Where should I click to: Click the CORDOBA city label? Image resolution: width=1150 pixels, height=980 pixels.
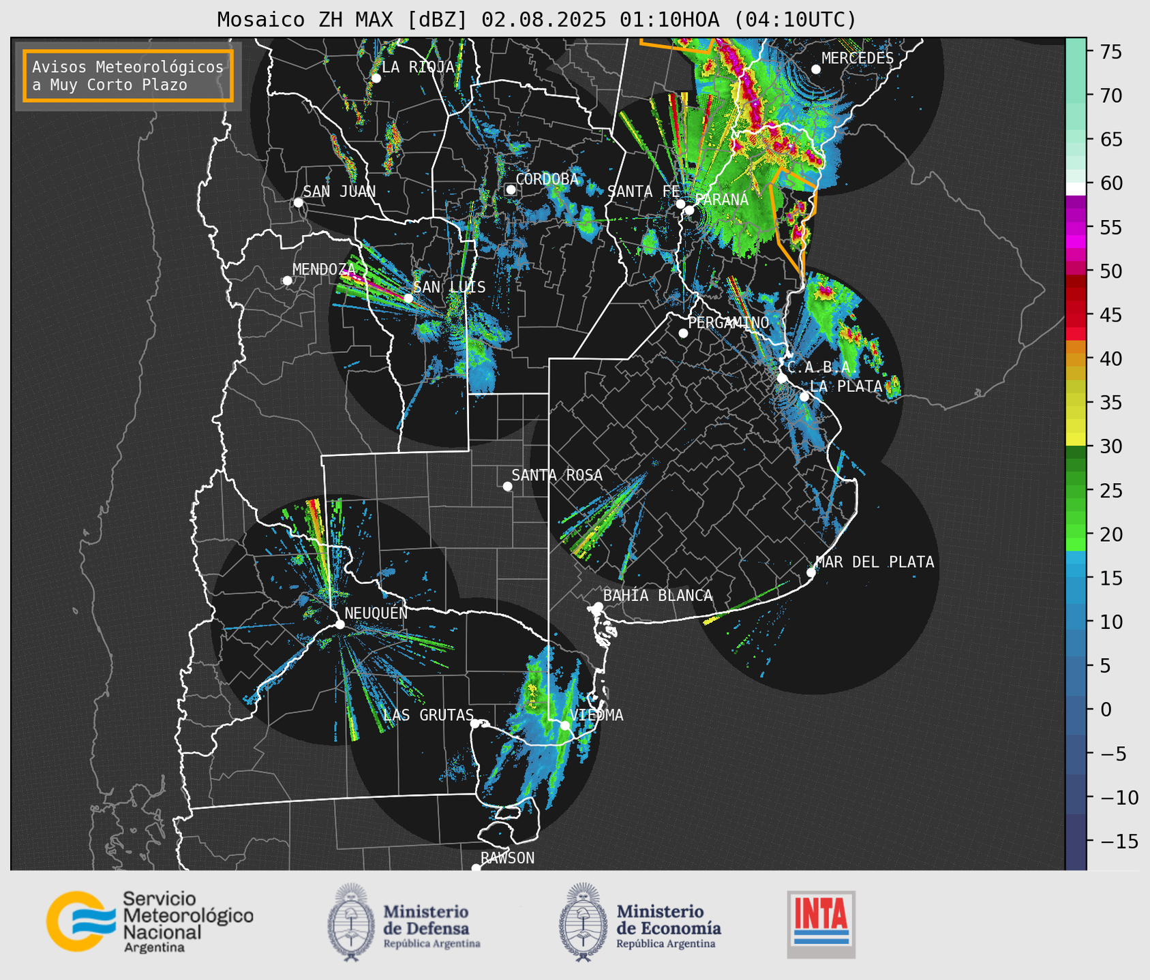click(x=547, y=179)
